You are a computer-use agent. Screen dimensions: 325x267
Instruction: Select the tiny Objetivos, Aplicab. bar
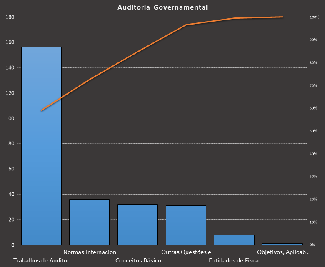coord(282,244)
